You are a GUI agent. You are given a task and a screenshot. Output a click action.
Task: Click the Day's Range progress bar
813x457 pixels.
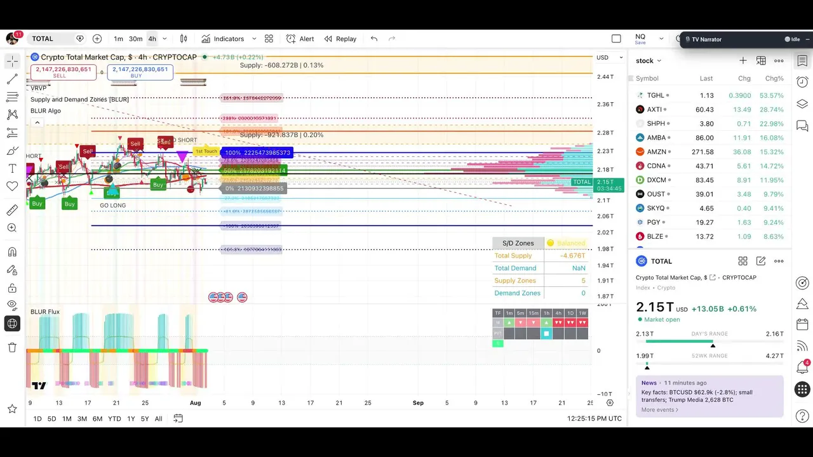tap(709, 342)
